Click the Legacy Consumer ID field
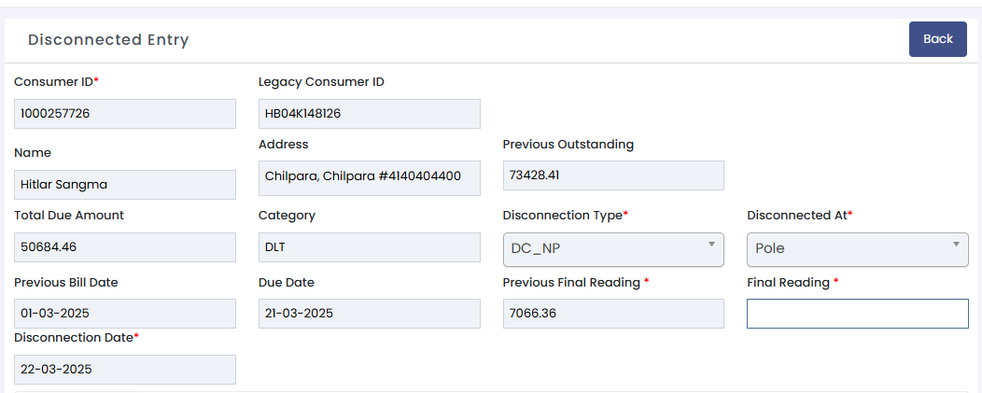Viewport: 982px width, 393px height. tap(370, 114)
